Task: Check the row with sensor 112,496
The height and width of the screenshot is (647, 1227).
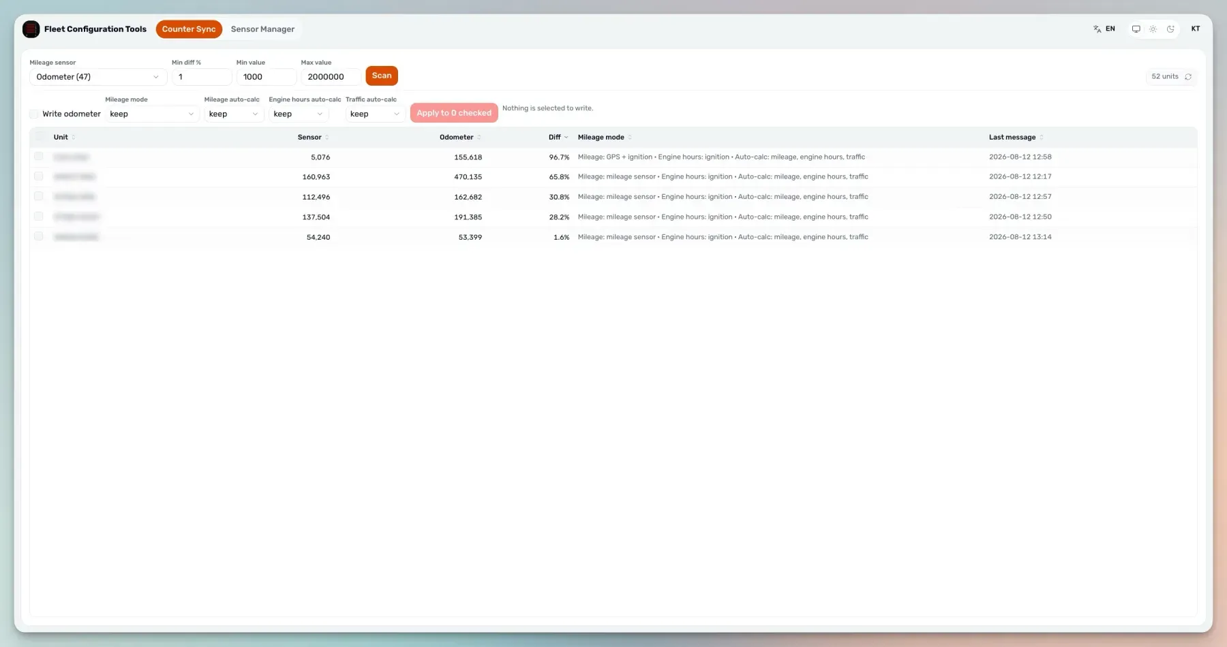Action: pyautogui.click(x=39, y=196)
